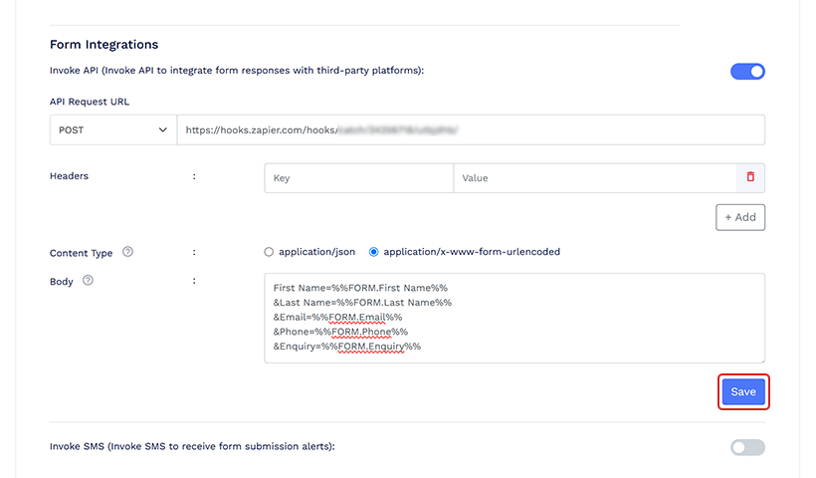Open the POST request method dropdown
This screenshot has width=816, height=478.
tap(112, 129)
